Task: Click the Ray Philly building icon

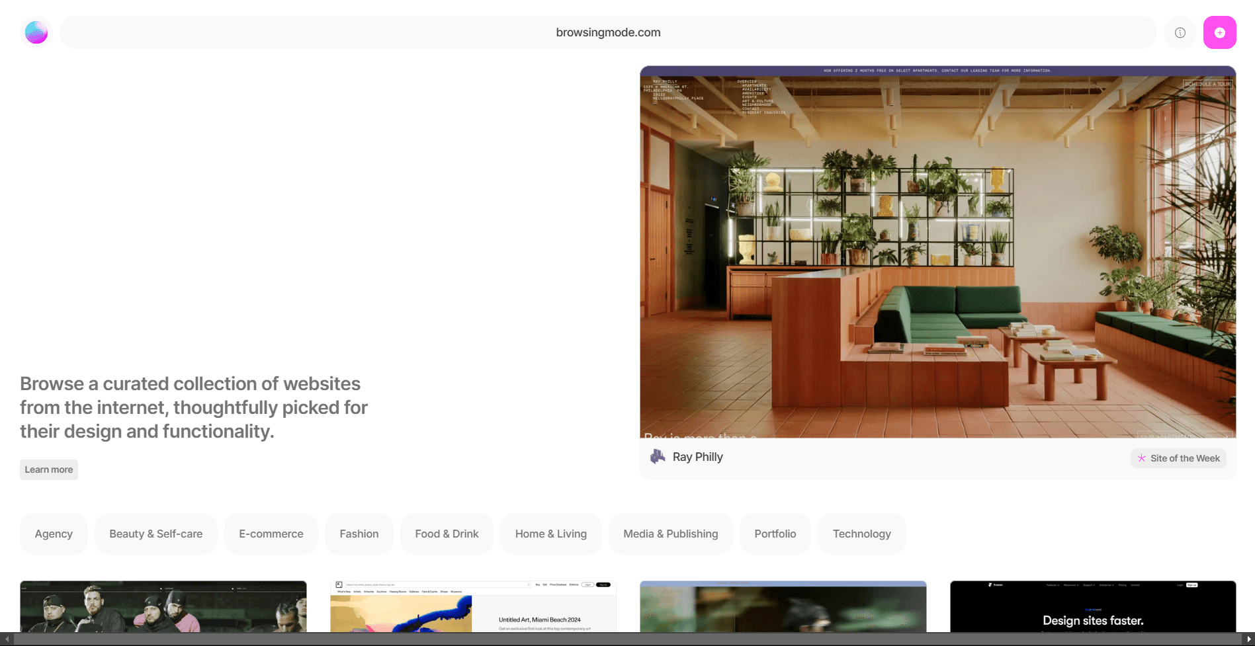Action: click(x=658, y=456)
